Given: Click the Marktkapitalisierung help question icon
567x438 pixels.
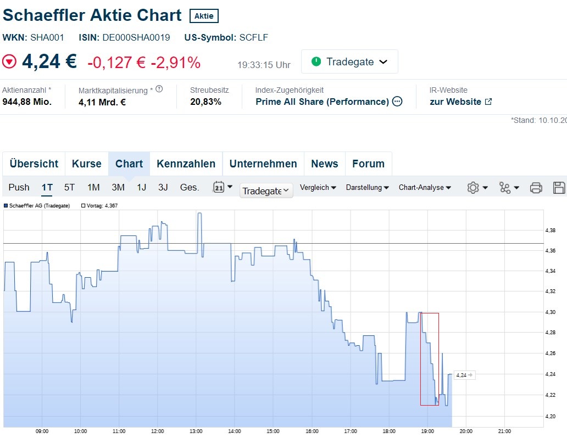Looking at the screenshot, I should coord(159,89).
